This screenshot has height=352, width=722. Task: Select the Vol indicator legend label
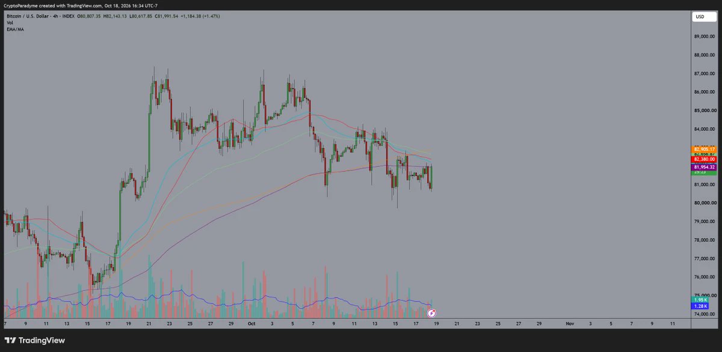[x=9, y=22]
